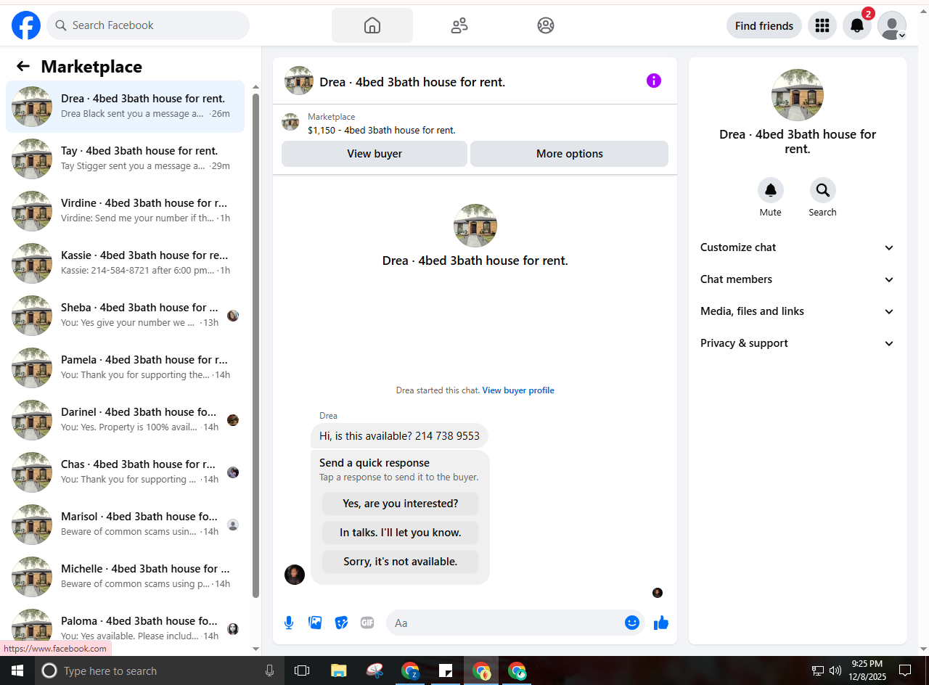Open the Snipping Tool on the taskbar
This screenshot has width=929, height=685.
(375, 670)
